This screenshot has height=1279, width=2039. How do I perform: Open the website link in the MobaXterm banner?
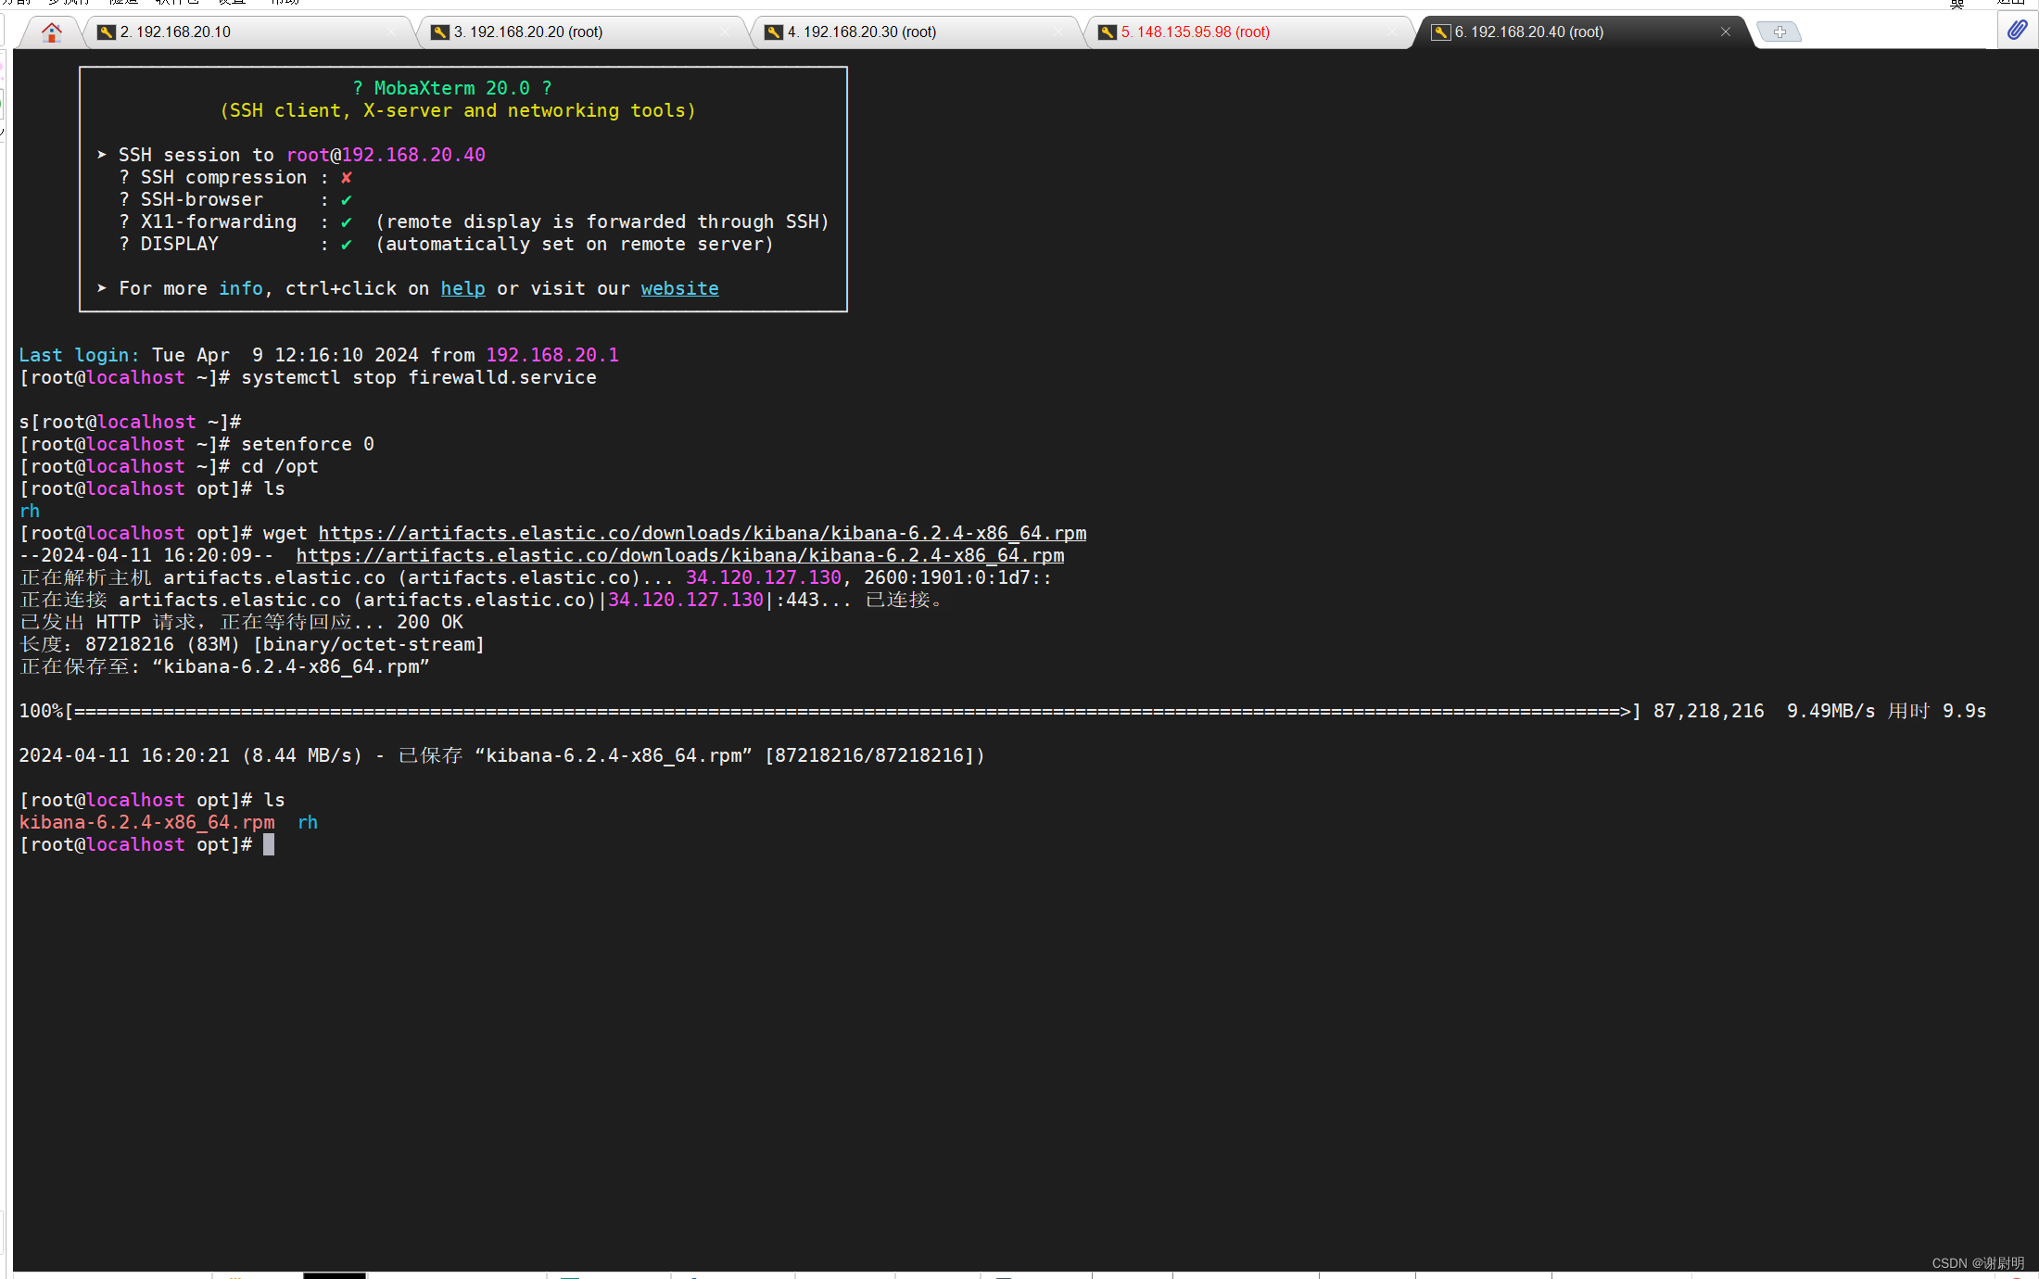pos(679,288)
